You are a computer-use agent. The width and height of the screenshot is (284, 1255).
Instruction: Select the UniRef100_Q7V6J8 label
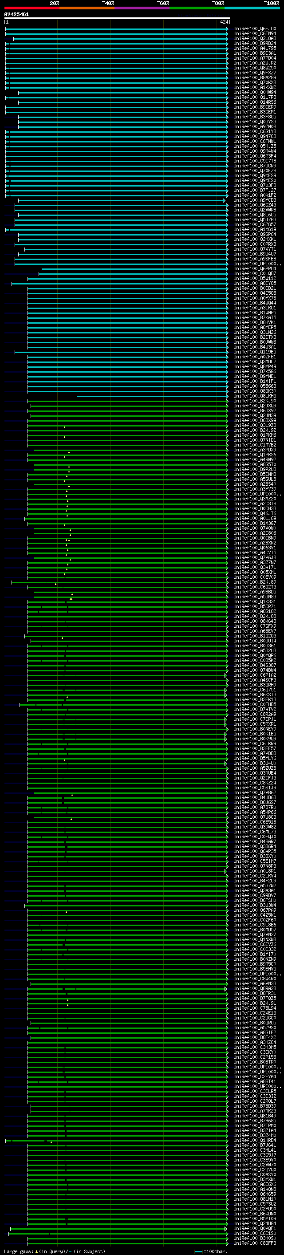pyautogui.click(x=255, y=557)
